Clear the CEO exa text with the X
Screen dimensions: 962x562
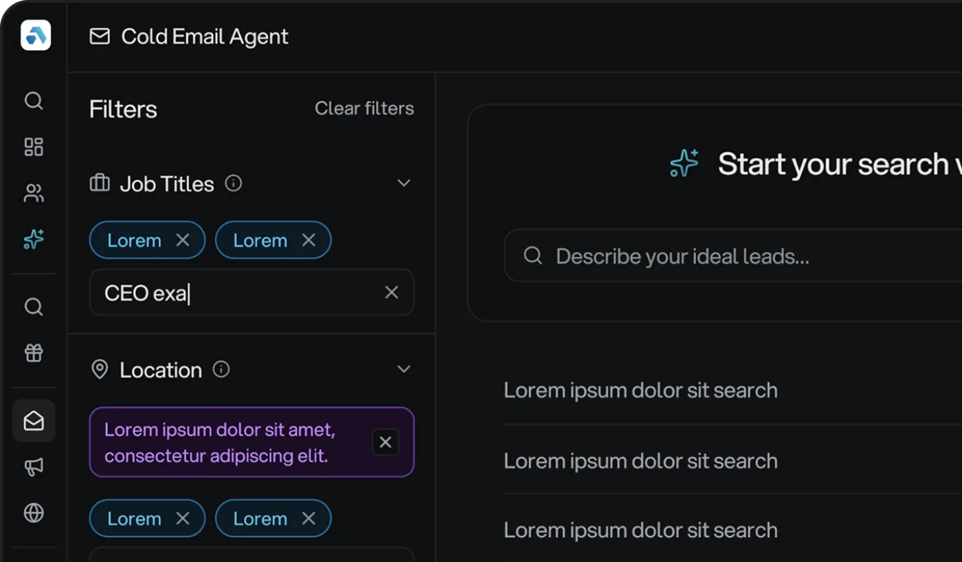(x=391, y=292)
